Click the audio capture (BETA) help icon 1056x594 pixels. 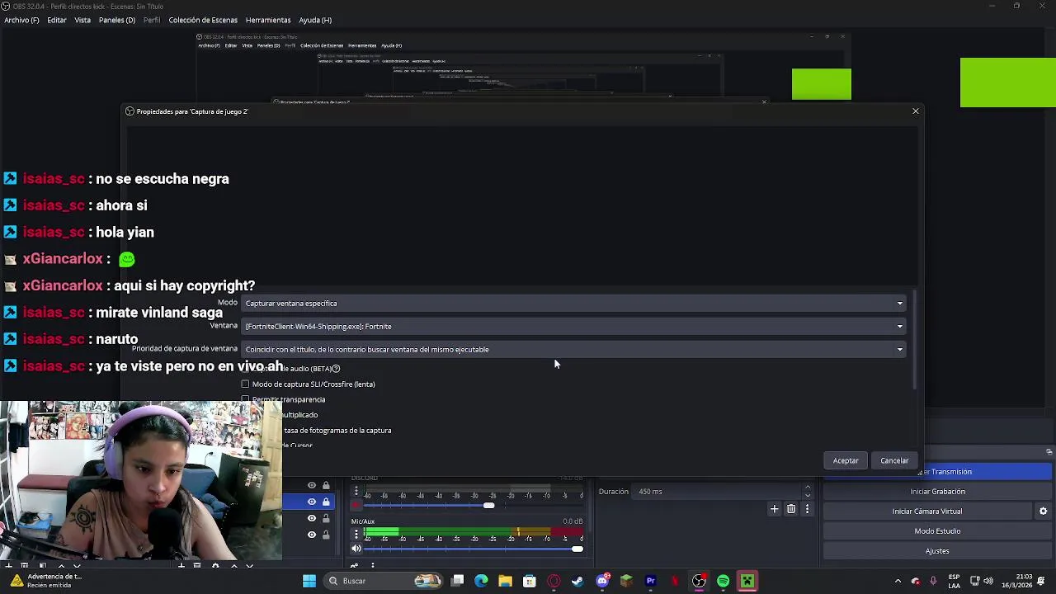click(x=336, y=369)
